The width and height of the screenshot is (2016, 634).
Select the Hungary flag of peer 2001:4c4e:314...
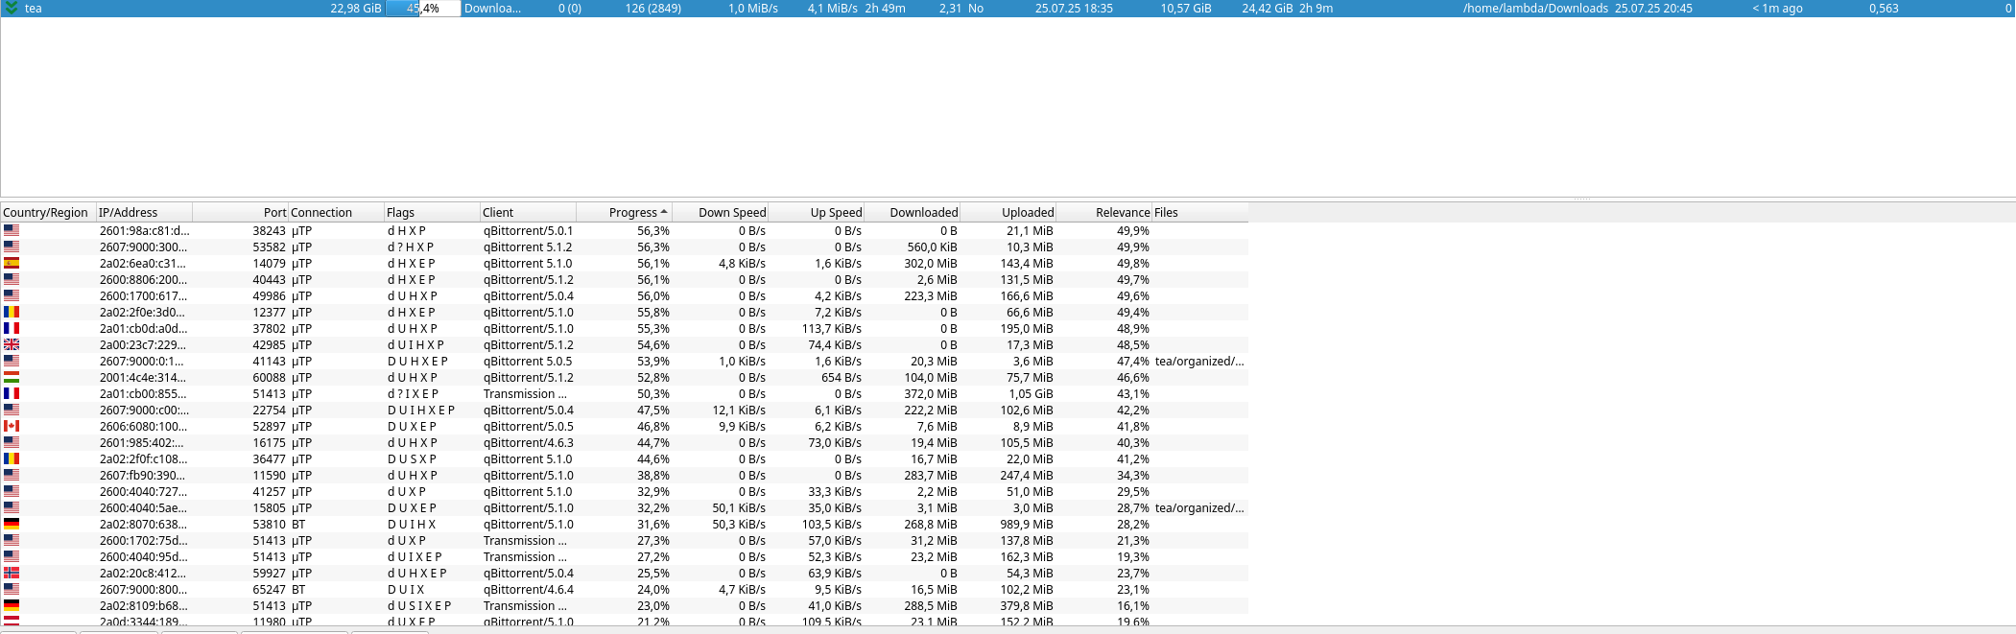click(x=12, y=377)
